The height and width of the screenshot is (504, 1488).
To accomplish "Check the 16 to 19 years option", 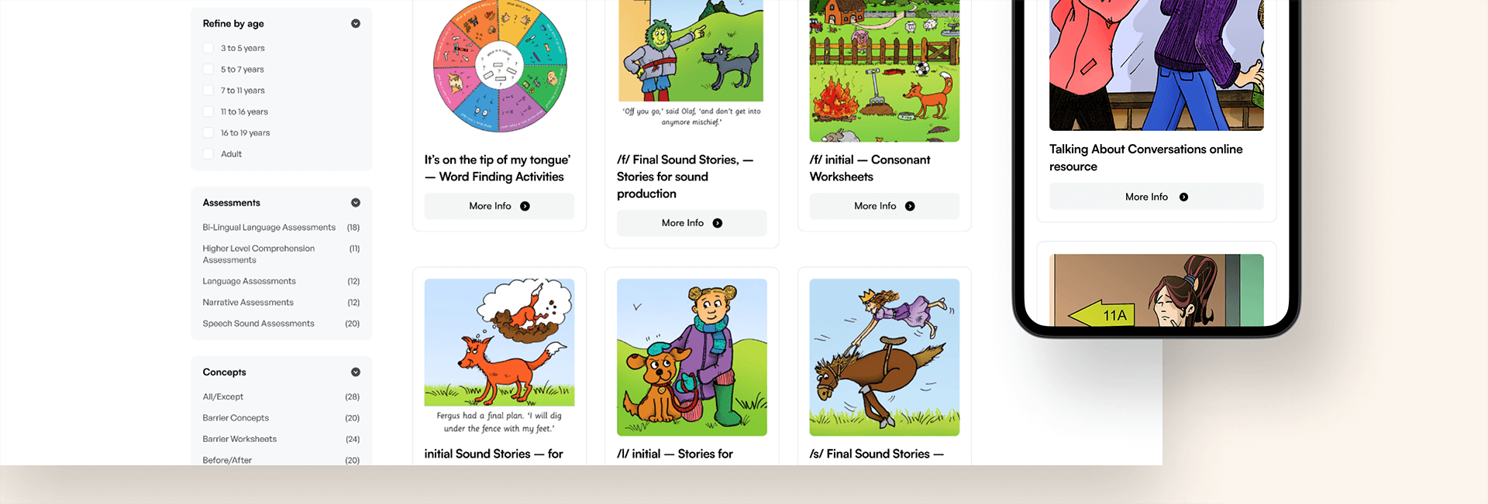I will tap(208, 133).
